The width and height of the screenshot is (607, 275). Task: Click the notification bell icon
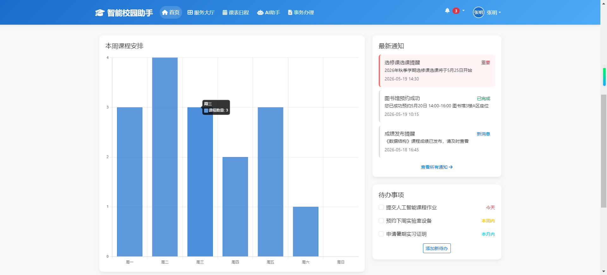click(447, 10)
